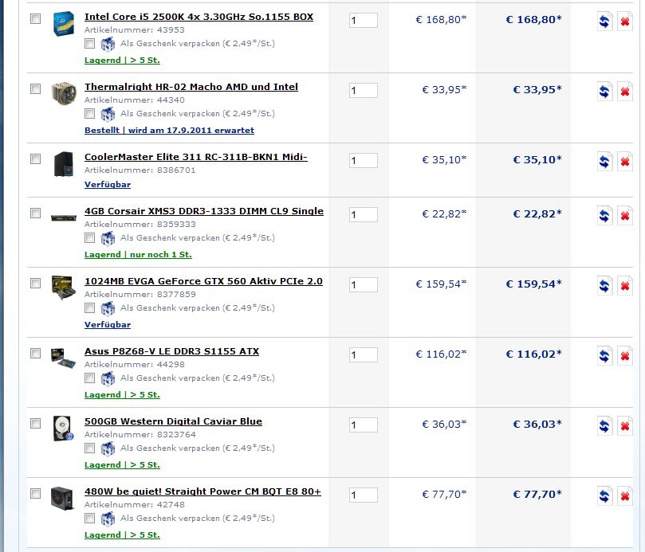Refresh icon for EVGA GeForce GTX 560 row
Screen dimensions: 645x552
[x=604, y=286]
